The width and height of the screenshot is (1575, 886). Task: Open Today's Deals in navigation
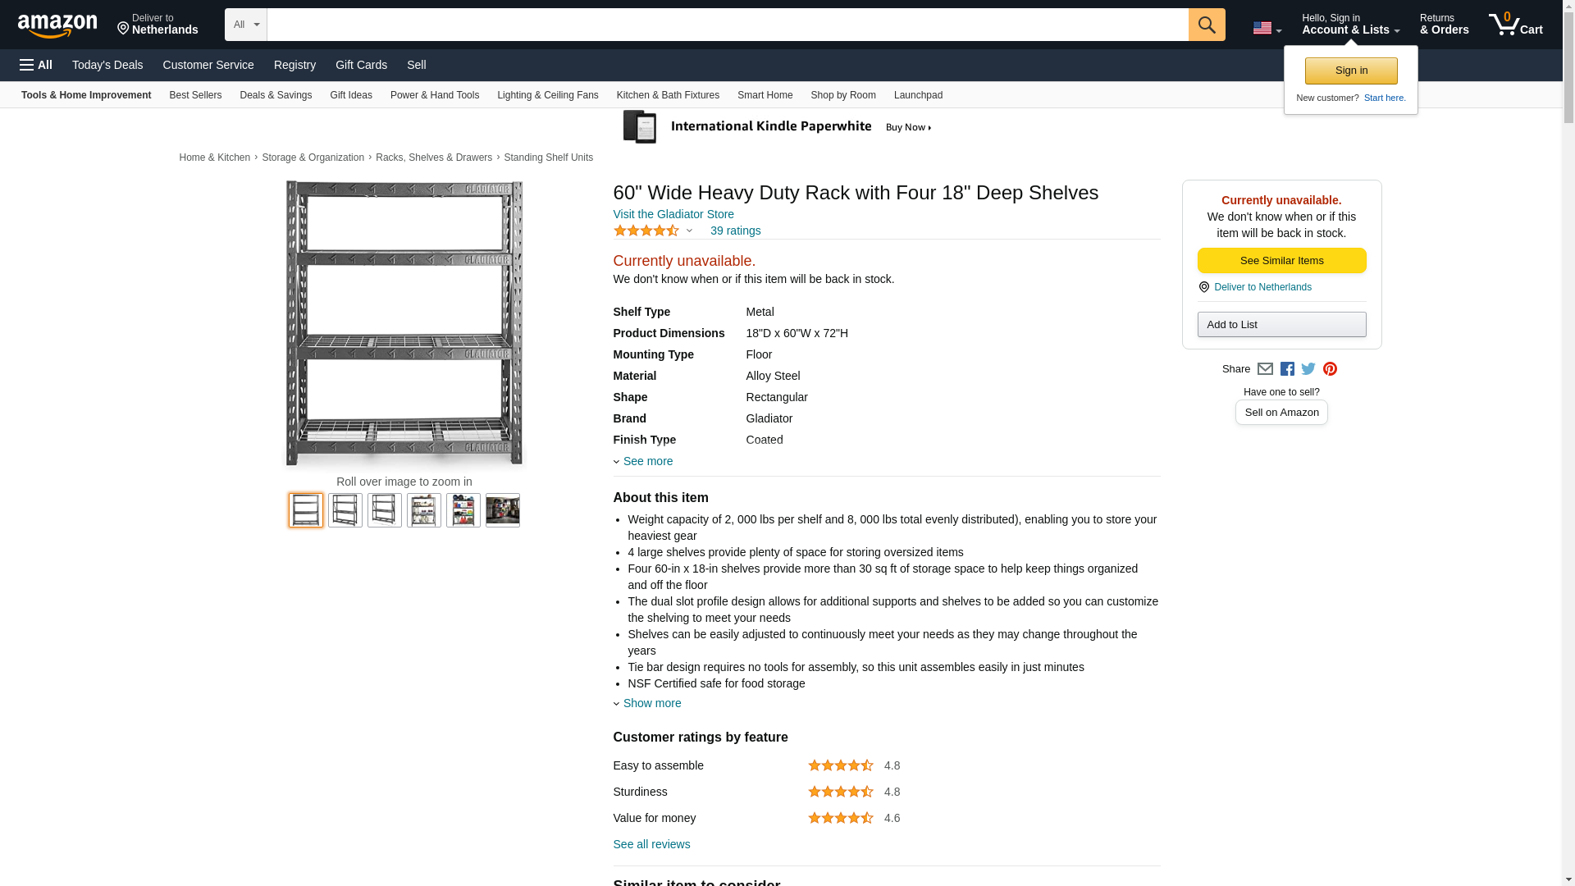pyautogui.click(x=107, y=65)
